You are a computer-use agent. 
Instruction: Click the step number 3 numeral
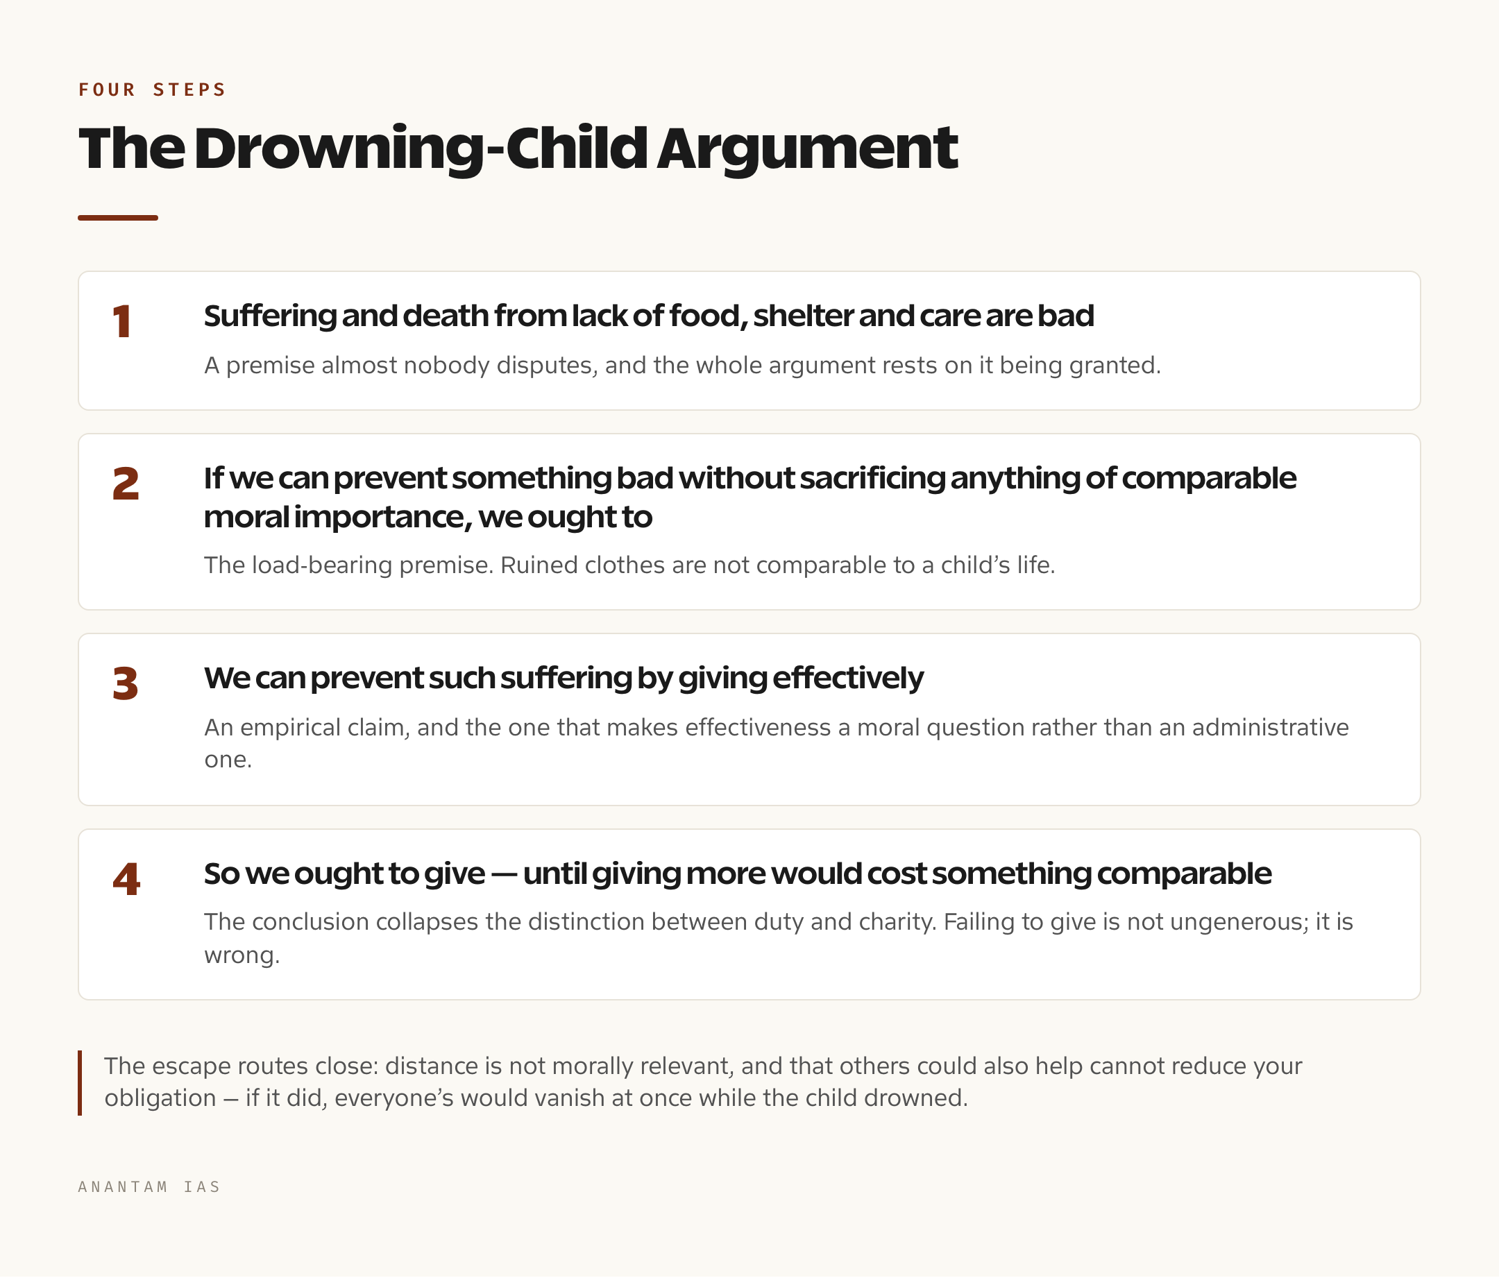coord(125,683)
